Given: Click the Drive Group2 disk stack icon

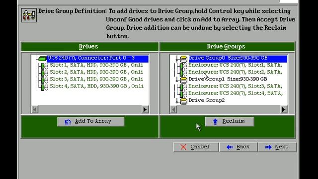Looking at the screenshot, I should click(183, 101).
